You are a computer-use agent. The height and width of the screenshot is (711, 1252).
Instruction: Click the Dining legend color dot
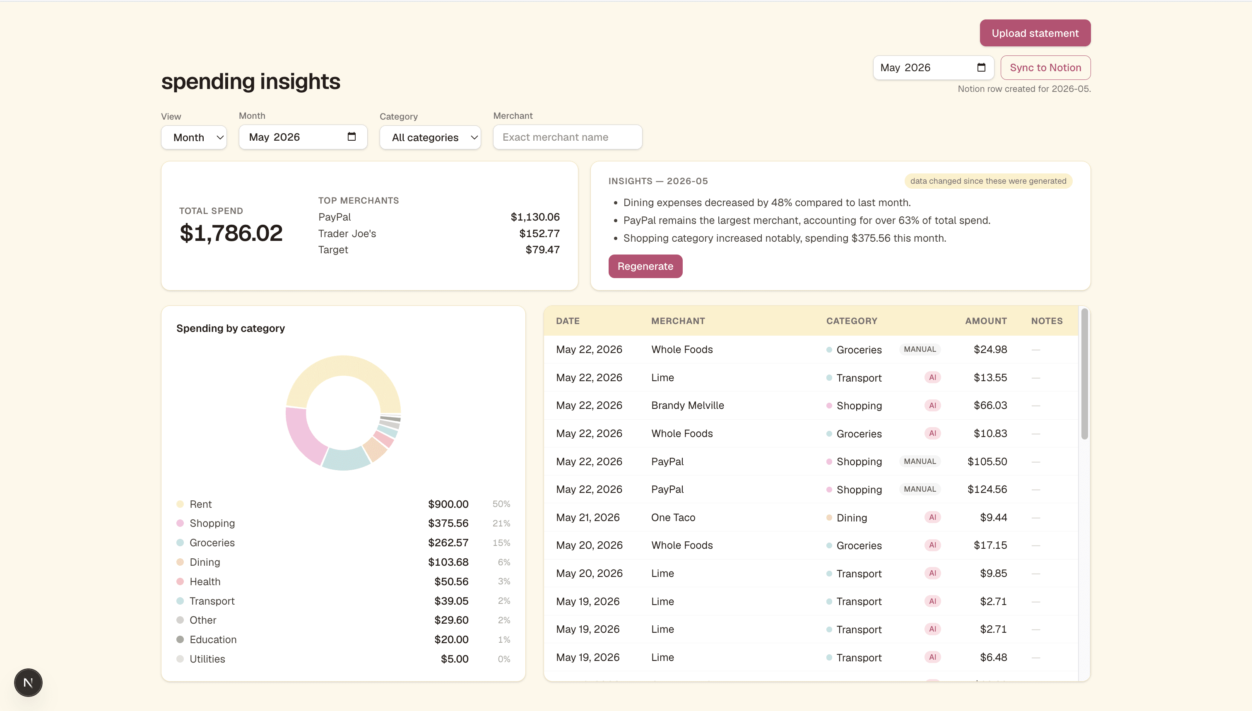(180, 562)
